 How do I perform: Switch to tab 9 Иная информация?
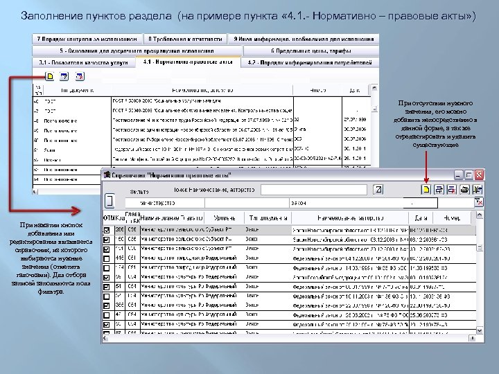point(304,39)
